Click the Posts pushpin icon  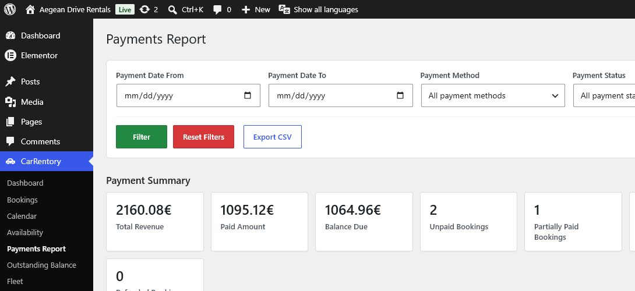coord(10,81)
